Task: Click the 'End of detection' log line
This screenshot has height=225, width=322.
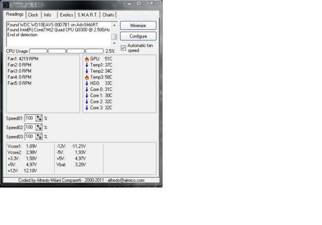Action: 23,35
